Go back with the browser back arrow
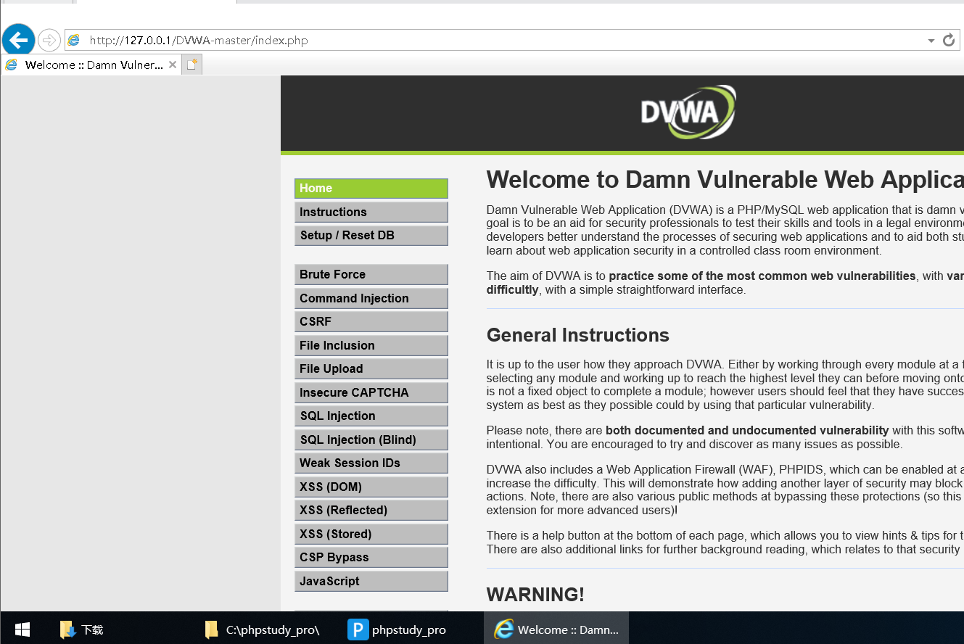 point(18,40)
